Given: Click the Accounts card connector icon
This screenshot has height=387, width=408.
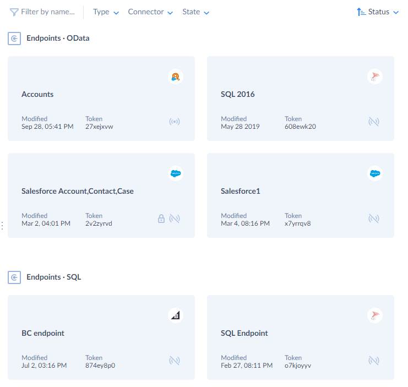Looking at the screenshot, I should [176, 77].
